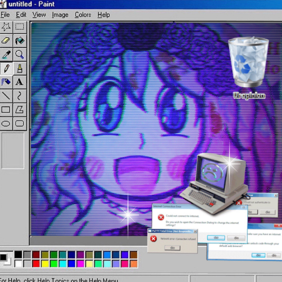Viewport: 282px width, 282px height.
Task: Activate the Airbrush spray tool
Action: 6,82
